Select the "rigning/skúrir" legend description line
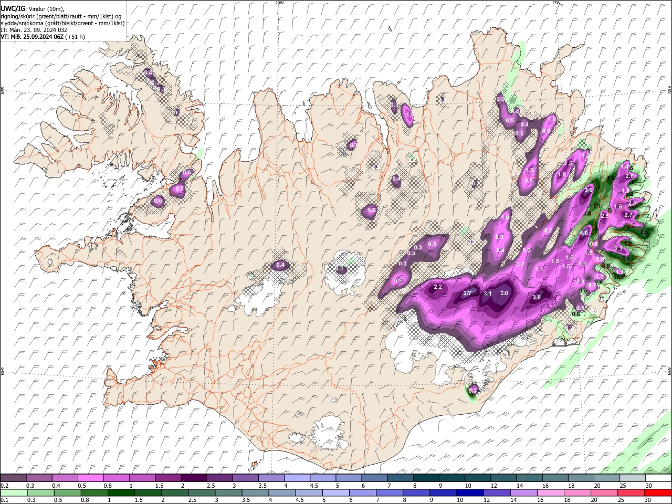The height and width of the screenshot is (504, 672). click(62, 16)
